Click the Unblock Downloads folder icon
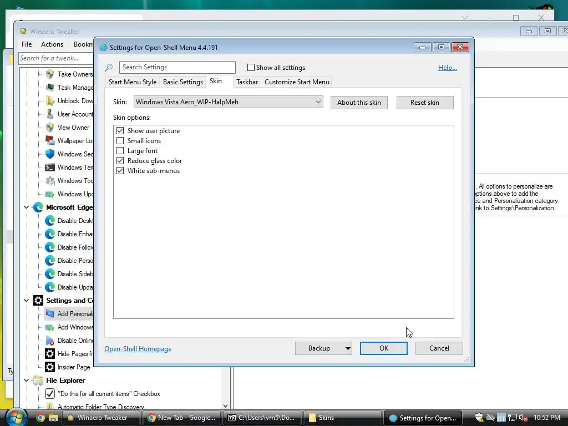Viewport: 568px width, 426px height. coord(50,101)
